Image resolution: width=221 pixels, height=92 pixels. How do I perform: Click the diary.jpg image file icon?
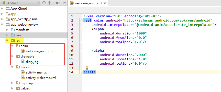pos(23,62)
